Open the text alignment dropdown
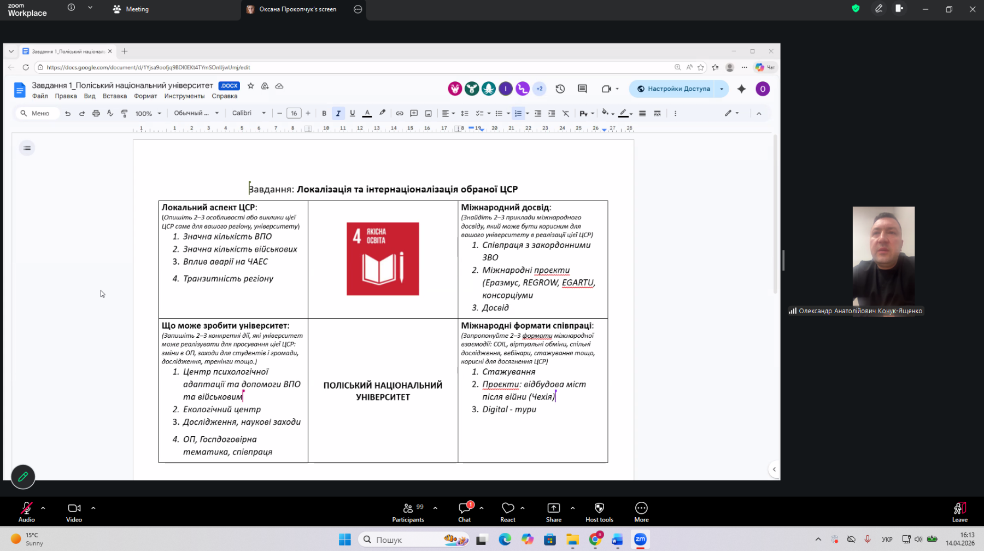Screen dimensions: 984x551 click(448, 113)
